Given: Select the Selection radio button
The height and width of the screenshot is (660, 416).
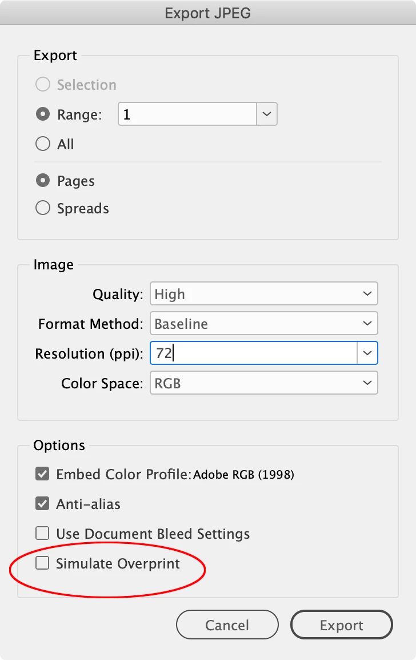Looking at the screenshot, I should tap(43, 85).
